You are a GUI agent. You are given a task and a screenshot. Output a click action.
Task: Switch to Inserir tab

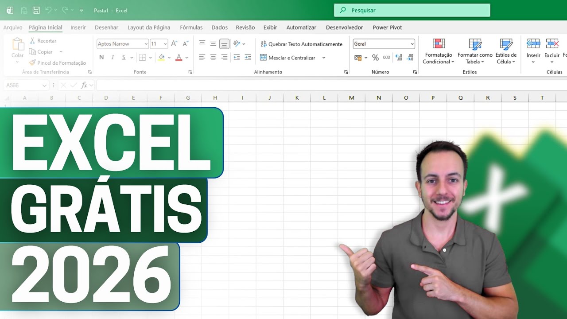pyautogui.click(x=78, y=27)
